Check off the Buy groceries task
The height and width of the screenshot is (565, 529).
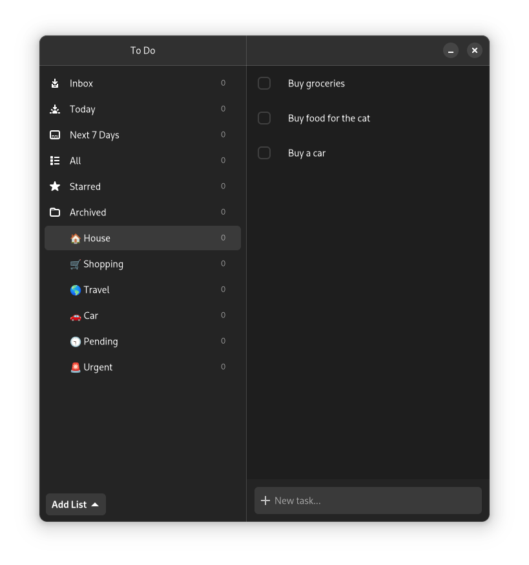(x=264, y=83)
